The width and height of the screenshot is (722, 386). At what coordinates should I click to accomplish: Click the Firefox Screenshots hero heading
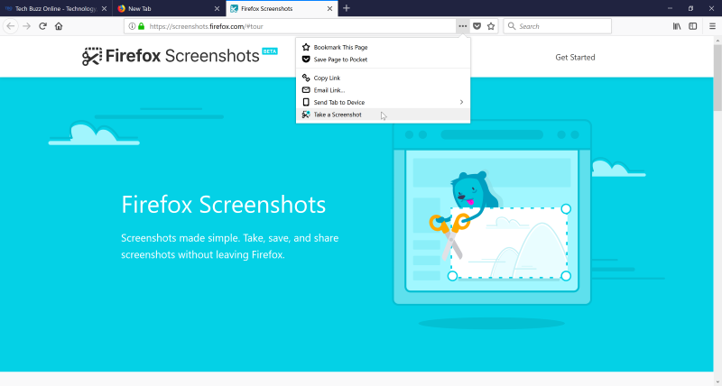point(223,205)
